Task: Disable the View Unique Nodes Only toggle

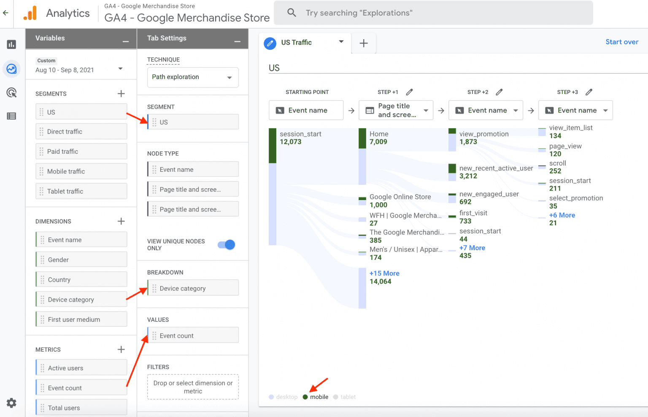Action: (x=227, y=245)
